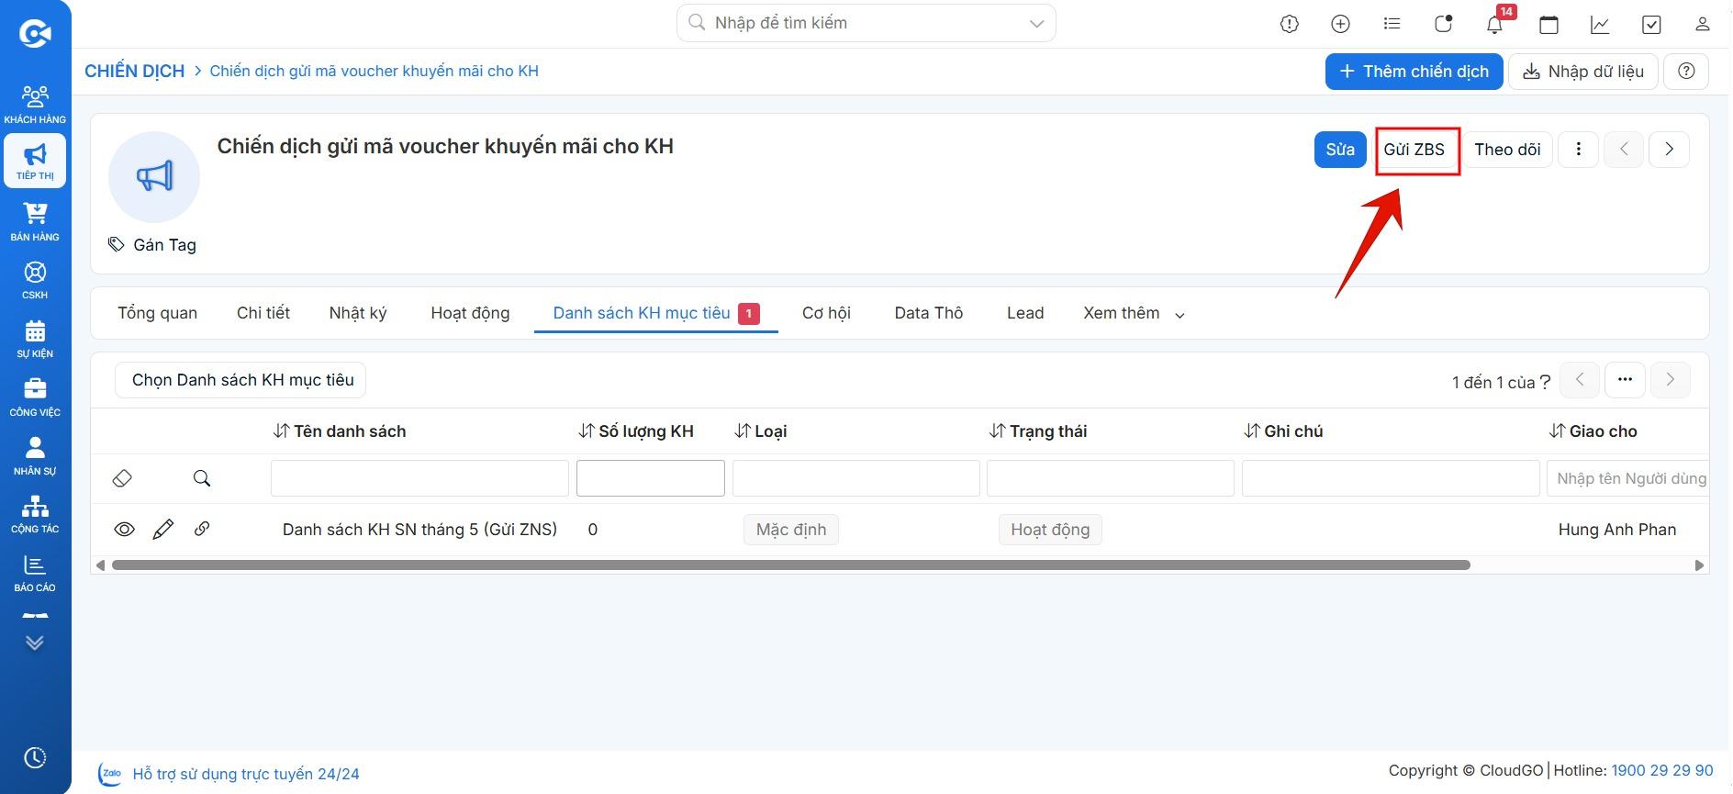Screen dimensions: 1733x794
Task: Sort by Số lượng KH column
Action: pyautogui.click(x=636, y=431)
